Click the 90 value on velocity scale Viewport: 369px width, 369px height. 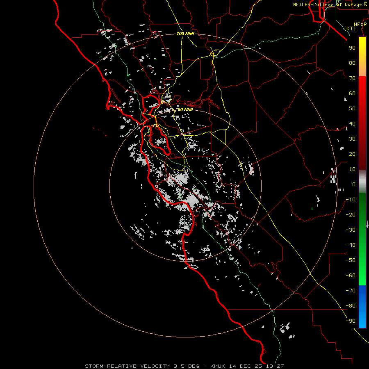352,48
